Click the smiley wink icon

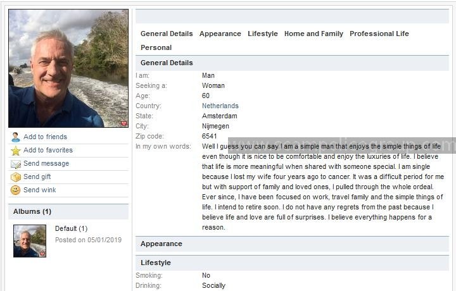click(x=15, y=190)
